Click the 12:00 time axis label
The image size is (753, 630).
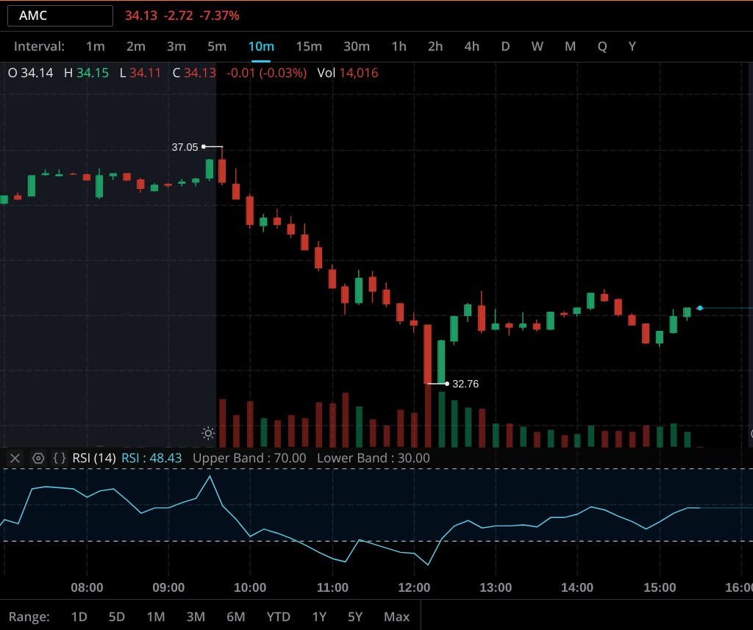(x=414, y=587)
